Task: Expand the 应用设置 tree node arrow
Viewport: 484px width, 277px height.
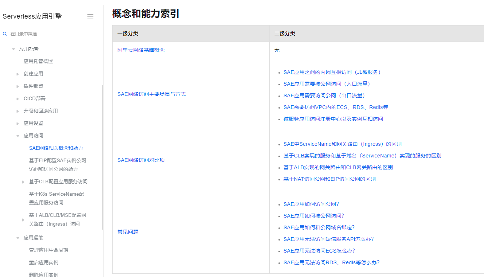Action: click(18, 124)
